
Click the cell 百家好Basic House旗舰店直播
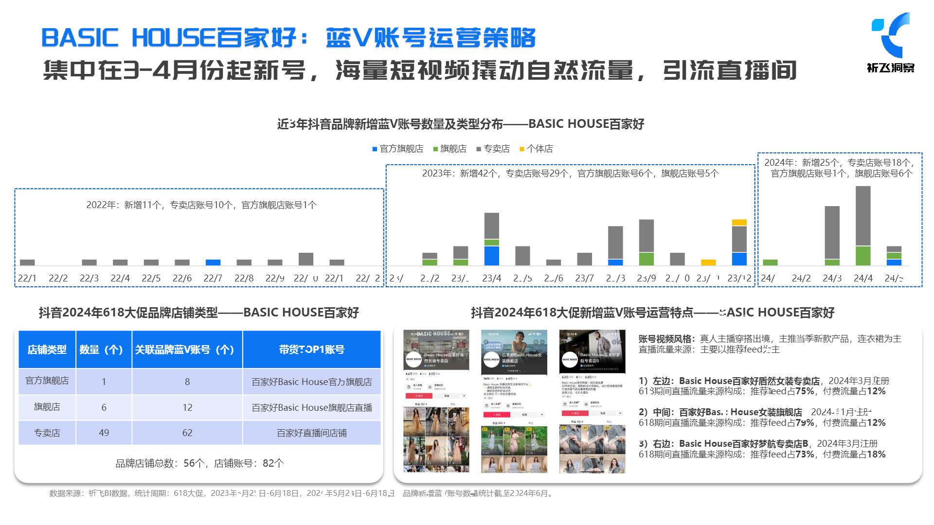[312, 407]
